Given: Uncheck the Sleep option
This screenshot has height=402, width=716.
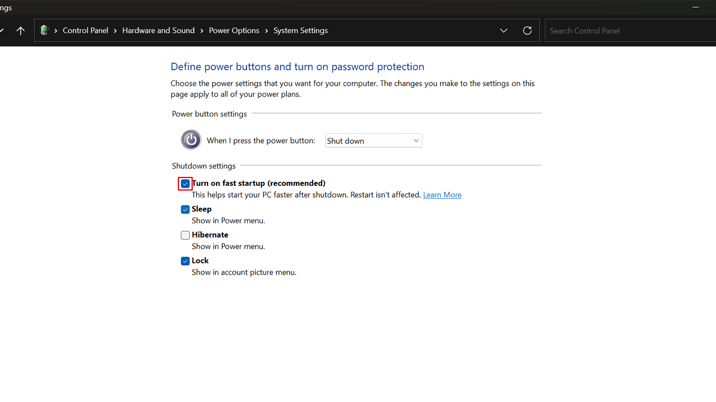Looking at the screenshot, I should tap(186, 209).
